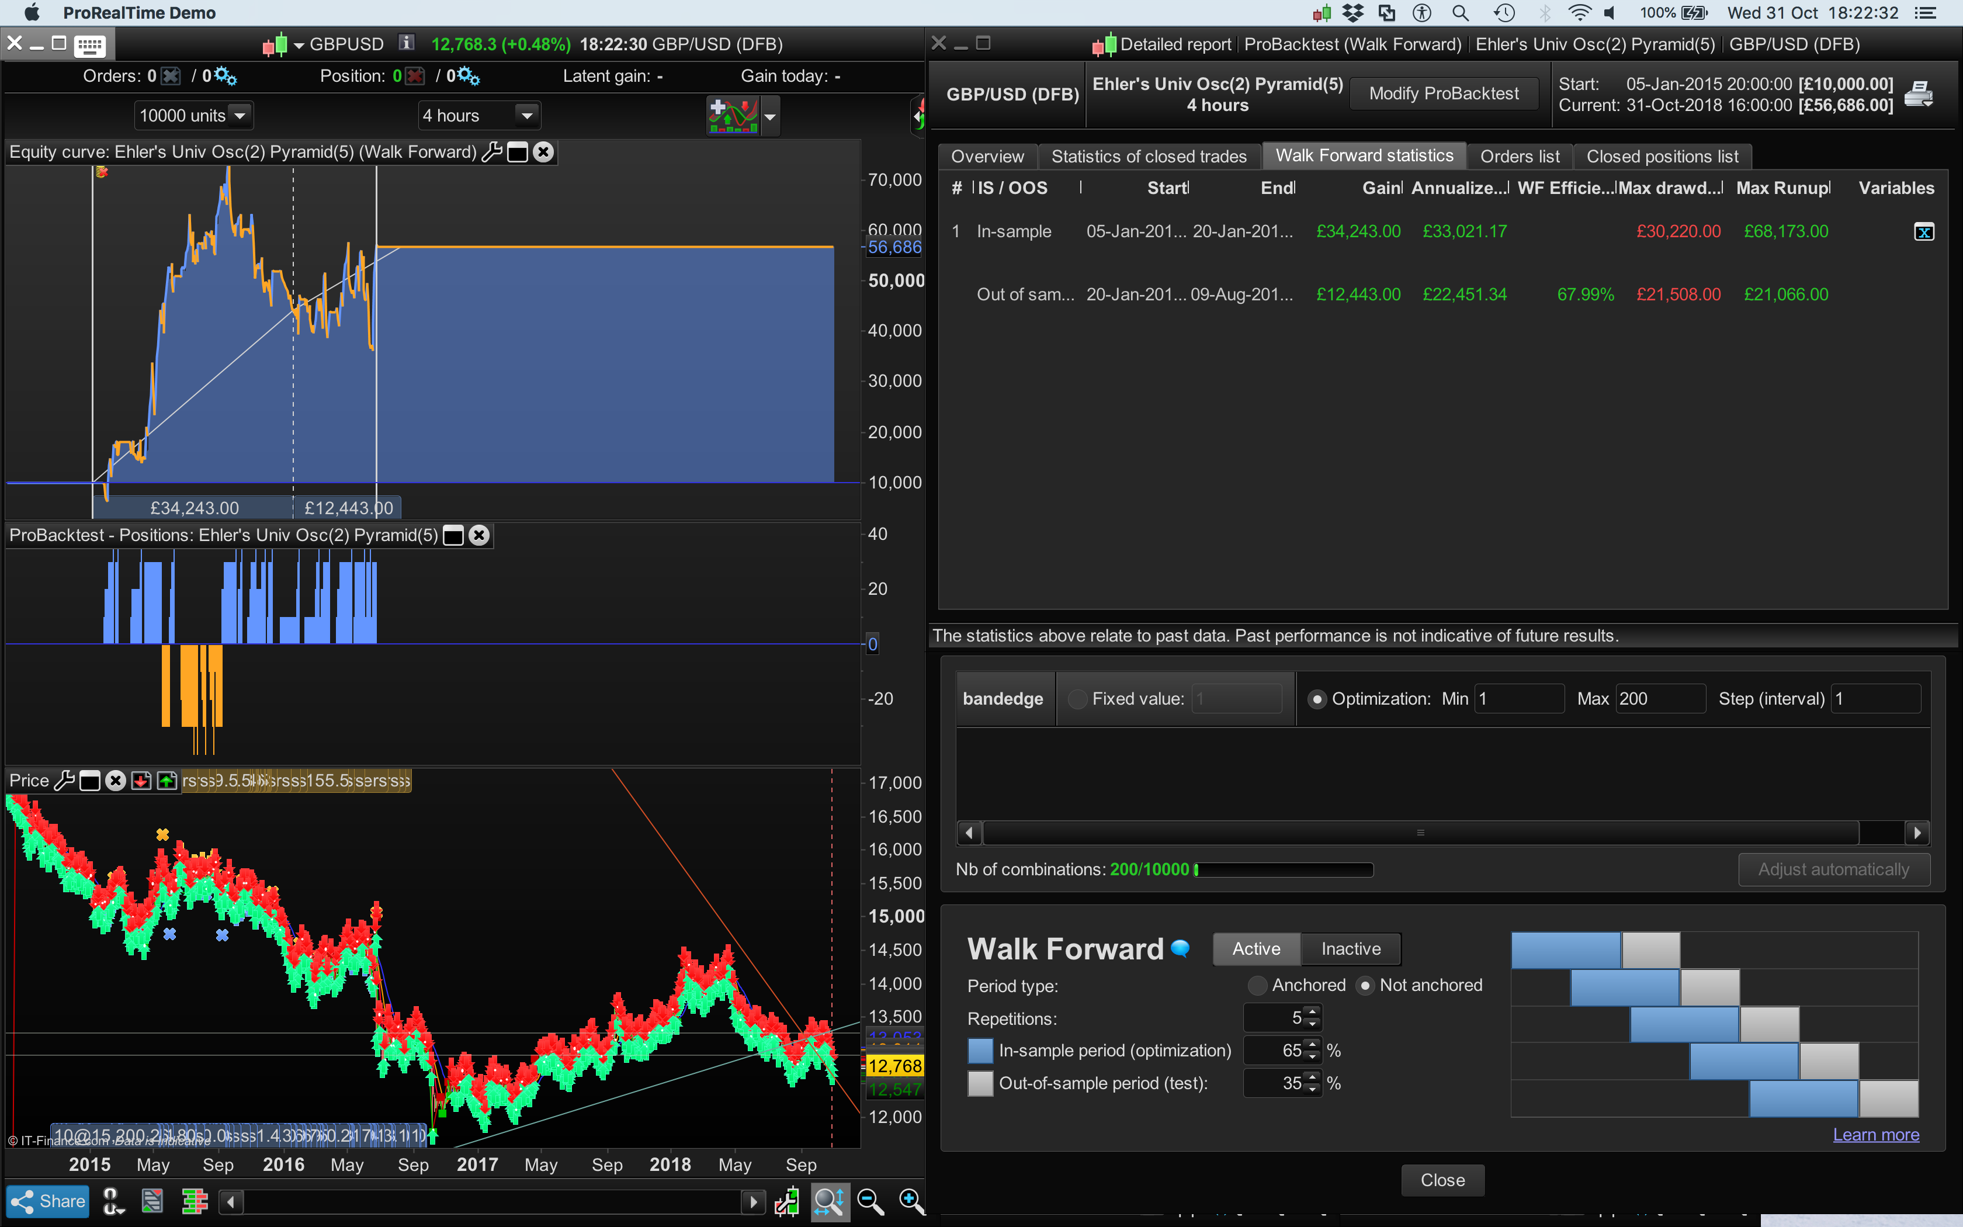The height and width of the screenshot is (1227, 1963).
Task: Open equity curve wrench settings
Action: coord(491,152)
